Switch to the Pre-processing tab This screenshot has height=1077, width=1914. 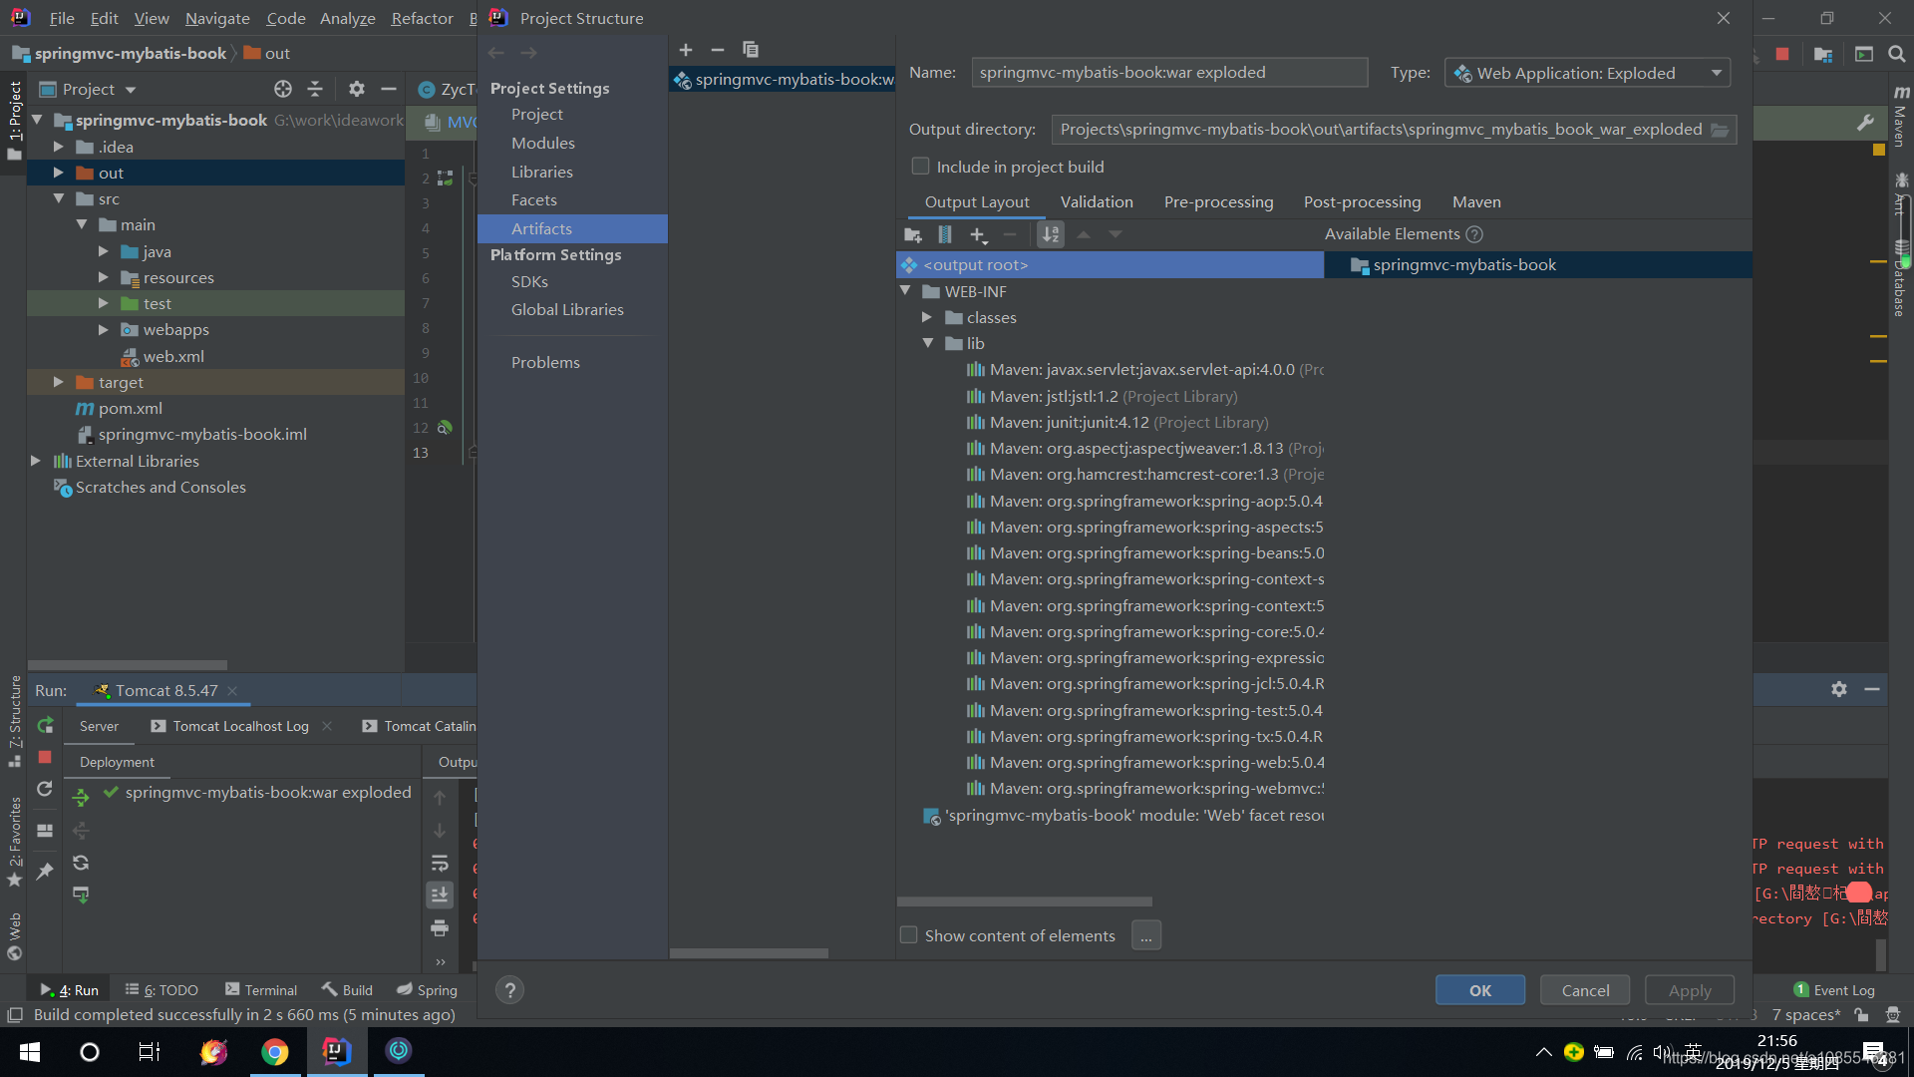point(1218,202)
